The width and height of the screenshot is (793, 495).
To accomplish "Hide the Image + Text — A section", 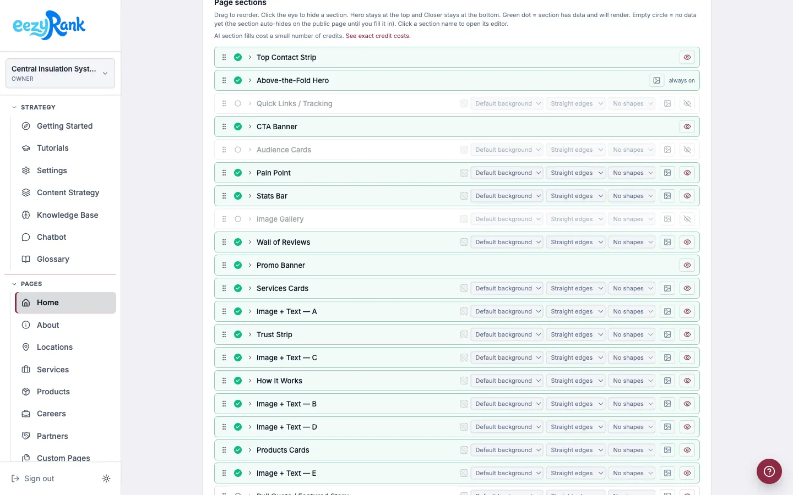I will pos(687,311).
